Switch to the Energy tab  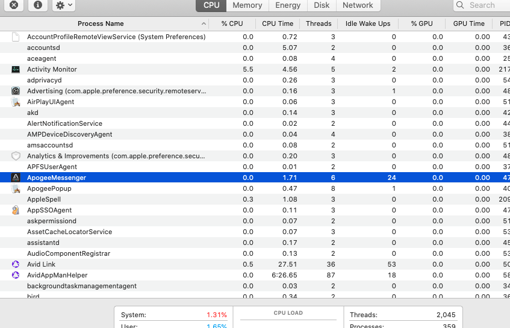[288, 5]
